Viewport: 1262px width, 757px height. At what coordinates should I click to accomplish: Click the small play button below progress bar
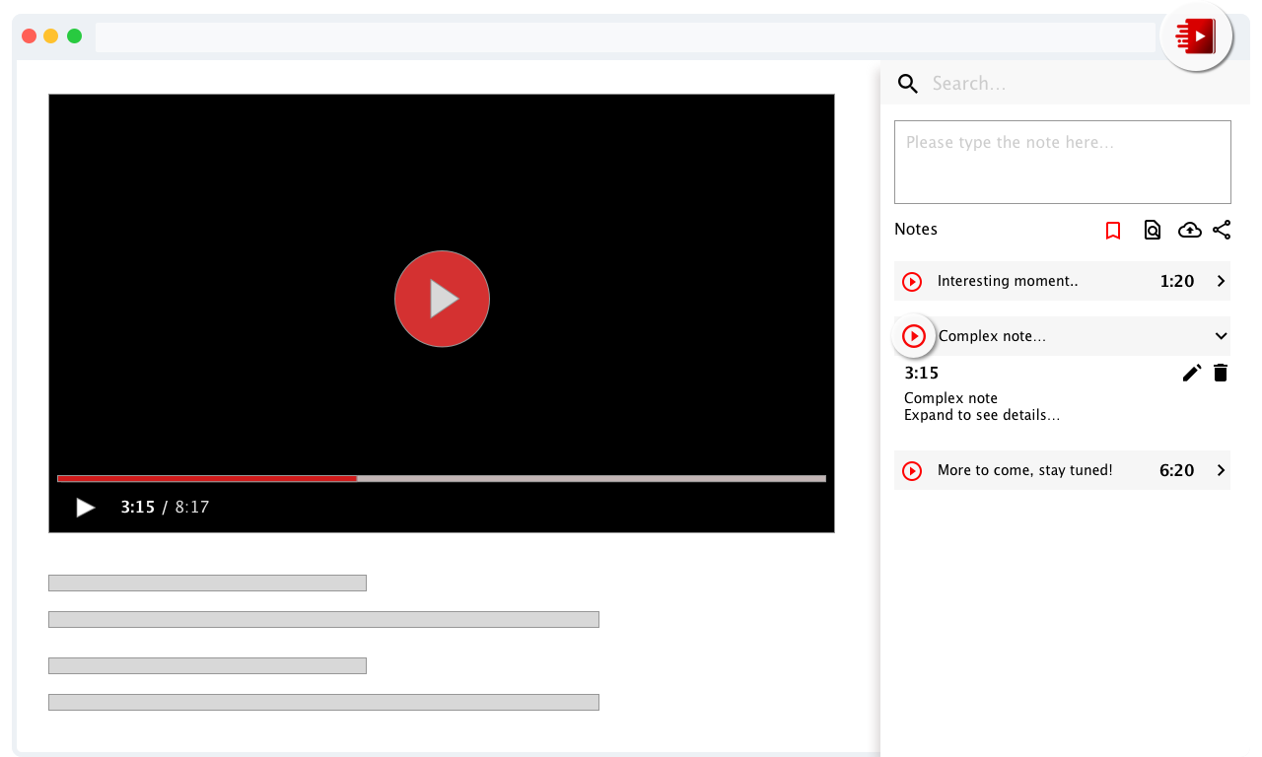[x=86, y=508]
